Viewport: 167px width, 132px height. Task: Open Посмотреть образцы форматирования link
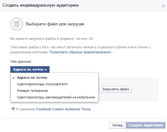80,52
